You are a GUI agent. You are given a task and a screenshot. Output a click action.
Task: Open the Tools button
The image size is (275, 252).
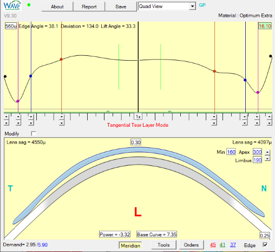tap(163, 245)
